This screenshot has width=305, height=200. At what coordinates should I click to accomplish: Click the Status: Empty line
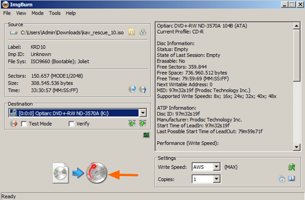point(172,49)
